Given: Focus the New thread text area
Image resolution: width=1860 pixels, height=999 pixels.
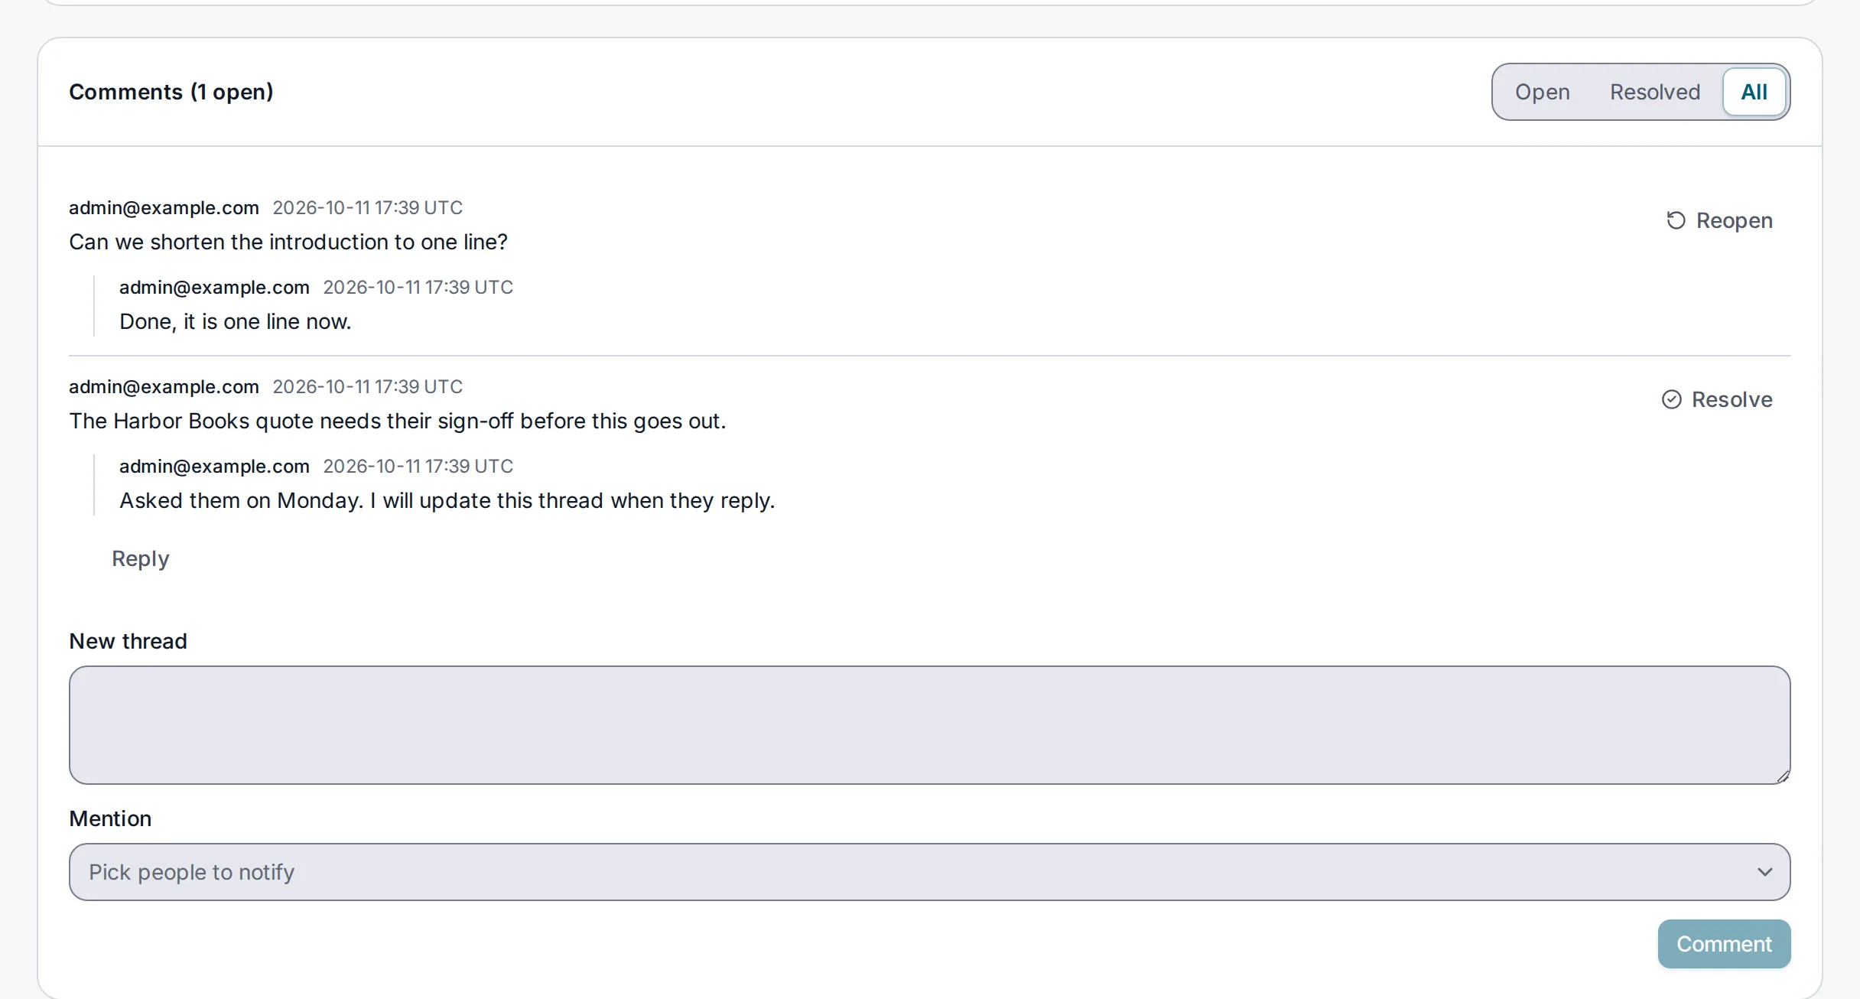Looking at the screenshot, I should point(929,725).
